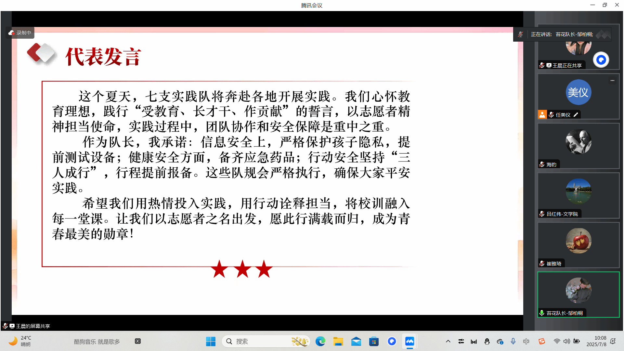Click the blue floating circle on 王晨's tile
The width and height of the screenshot is (624, 351).
pos(601,60)
